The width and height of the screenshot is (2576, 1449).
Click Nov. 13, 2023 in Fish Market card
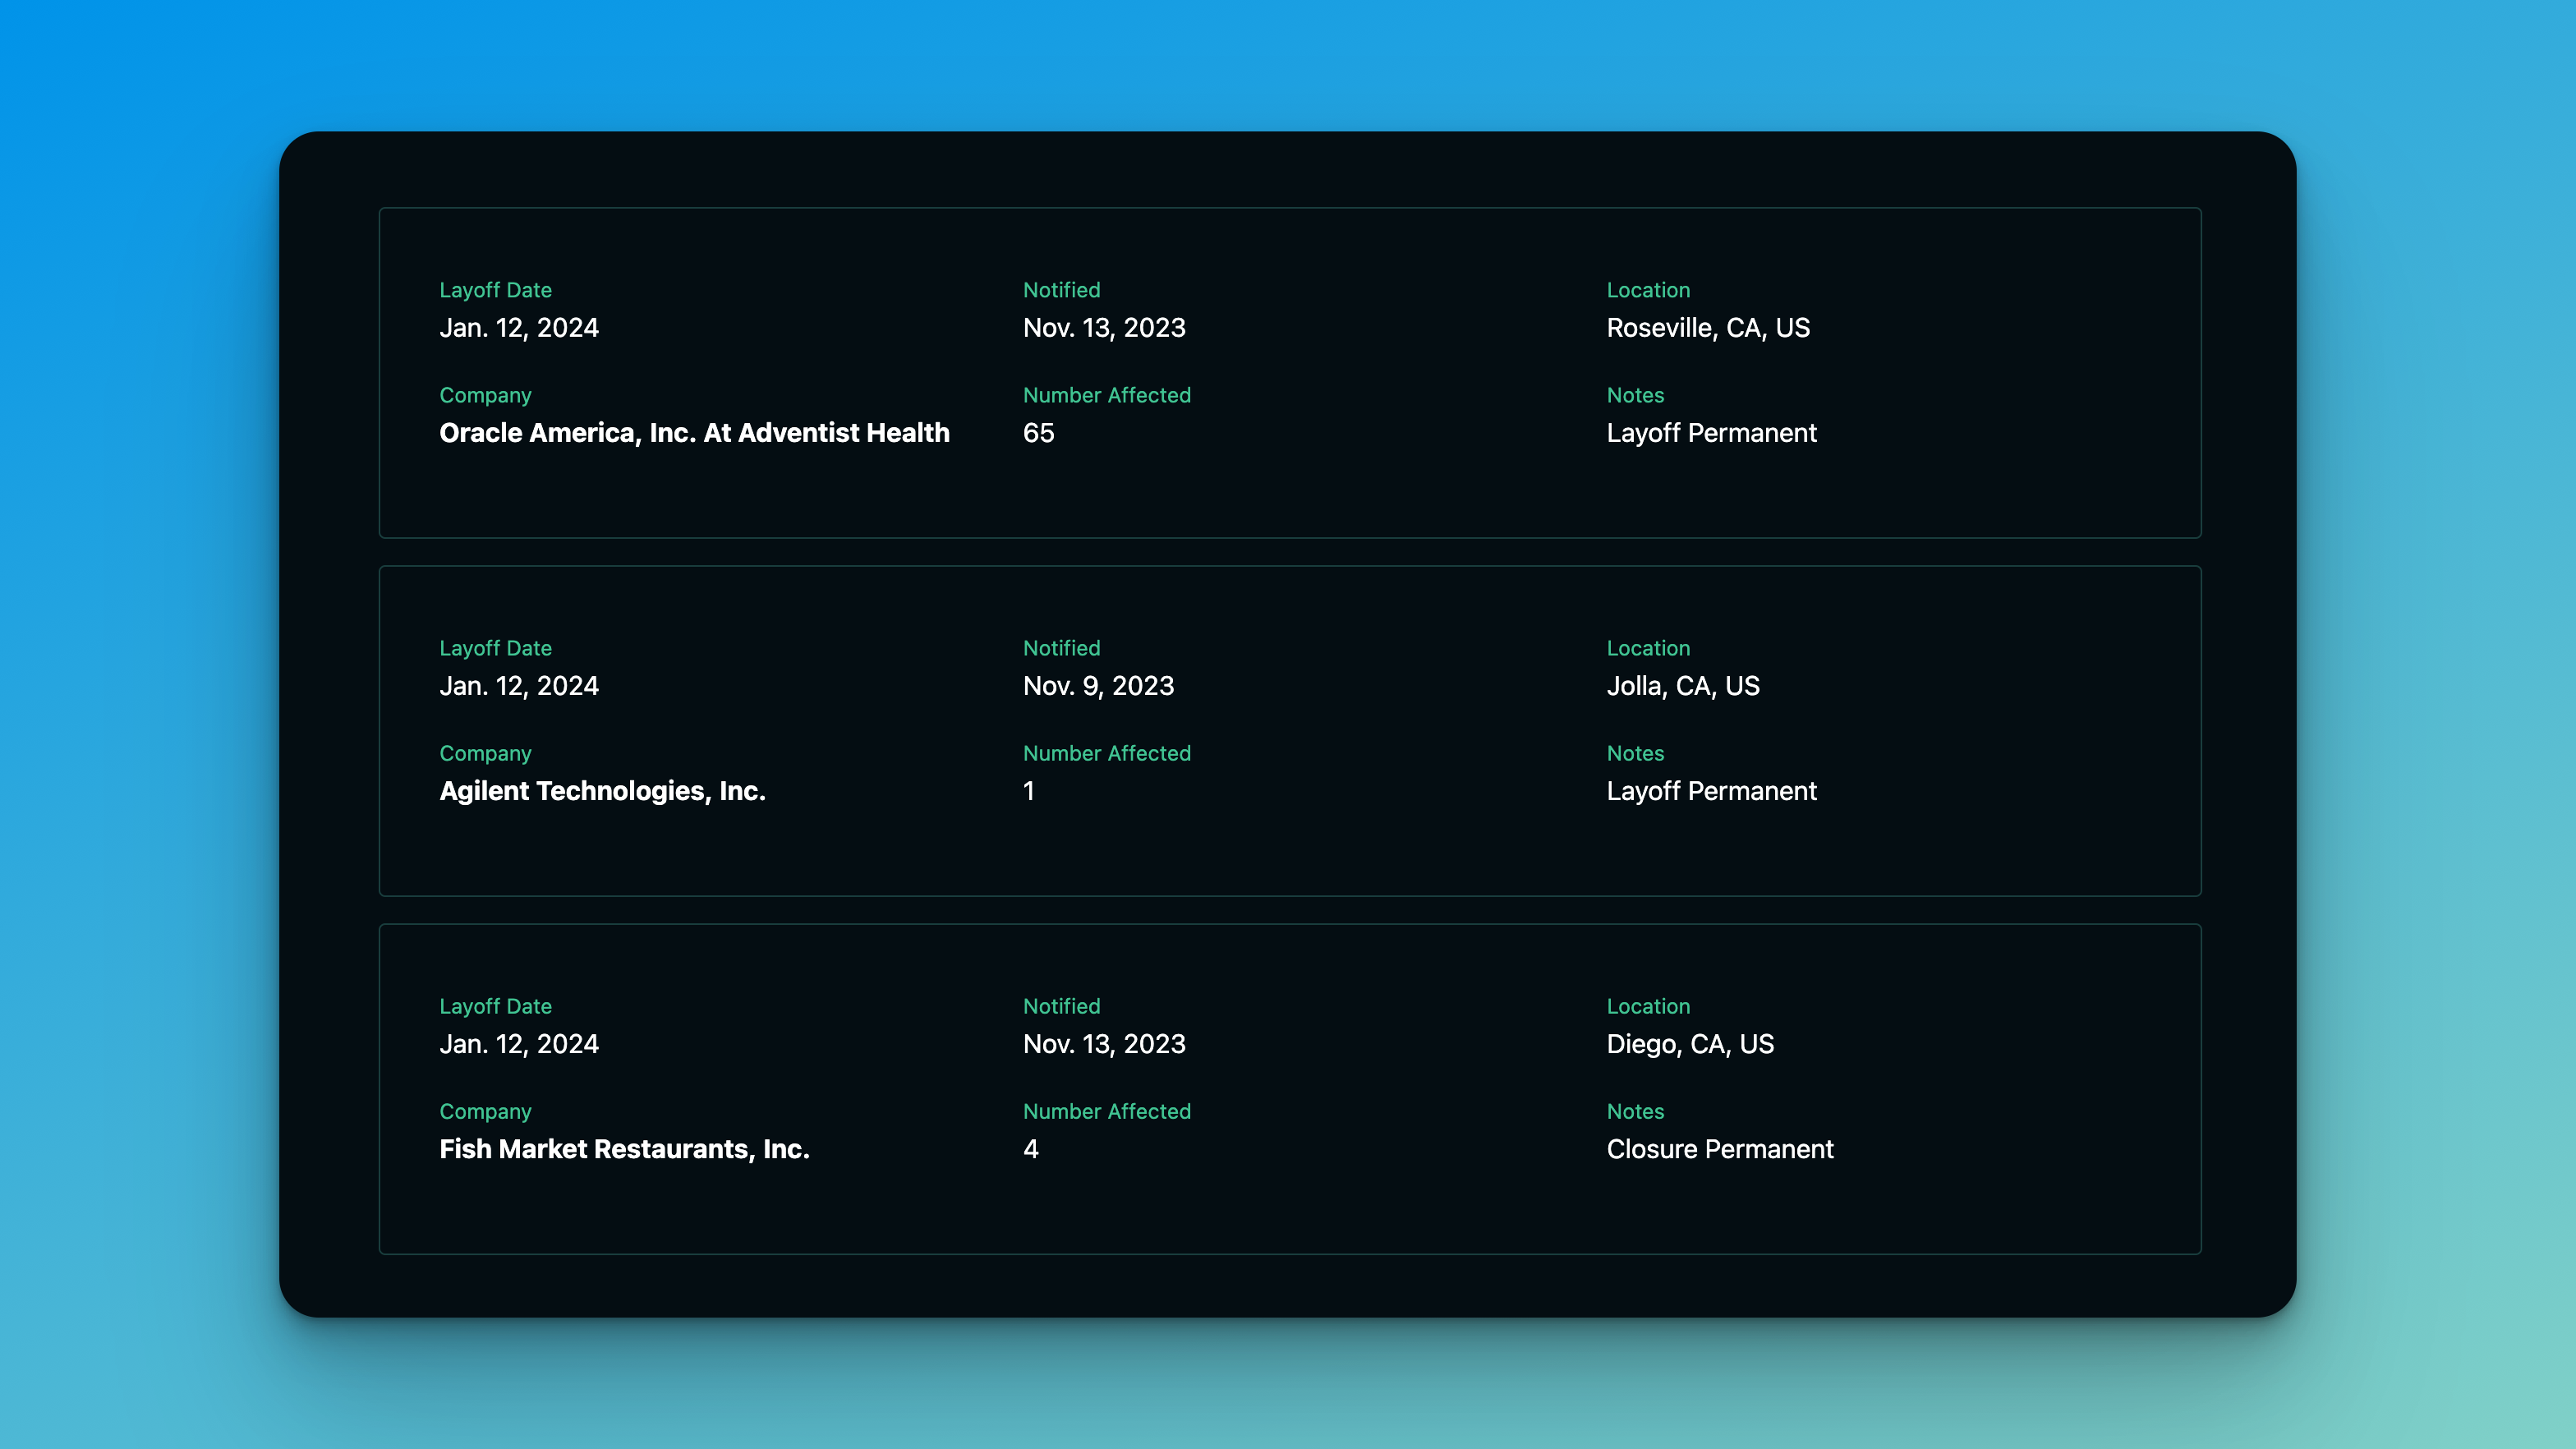1104,1044
